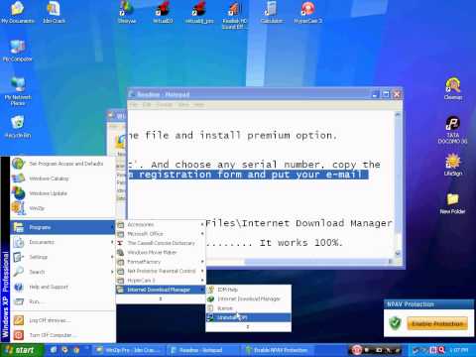Open Windows Catalog from Start menu
The height and width of the screenshot is (357, 476).
(x=62, y=178)
